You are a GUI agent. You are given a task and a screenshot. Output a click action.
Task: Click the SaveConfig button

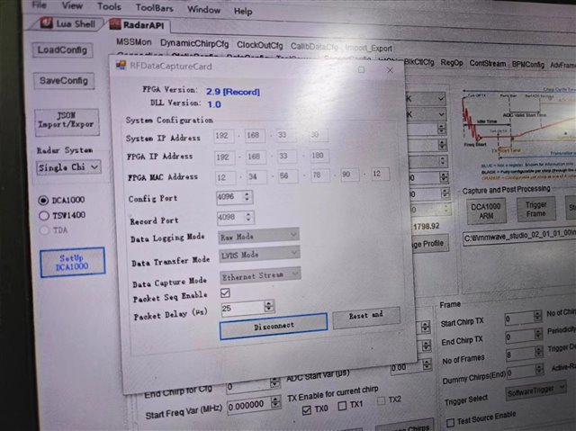click(x=64, y=81)
